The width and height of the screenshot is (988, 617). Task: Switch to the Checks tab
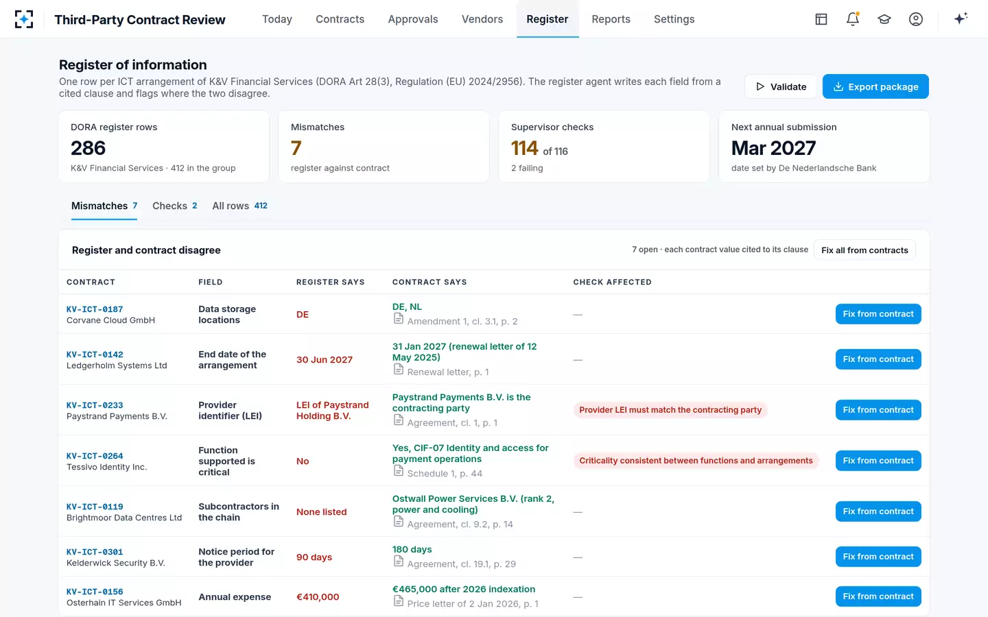(175, 206)
